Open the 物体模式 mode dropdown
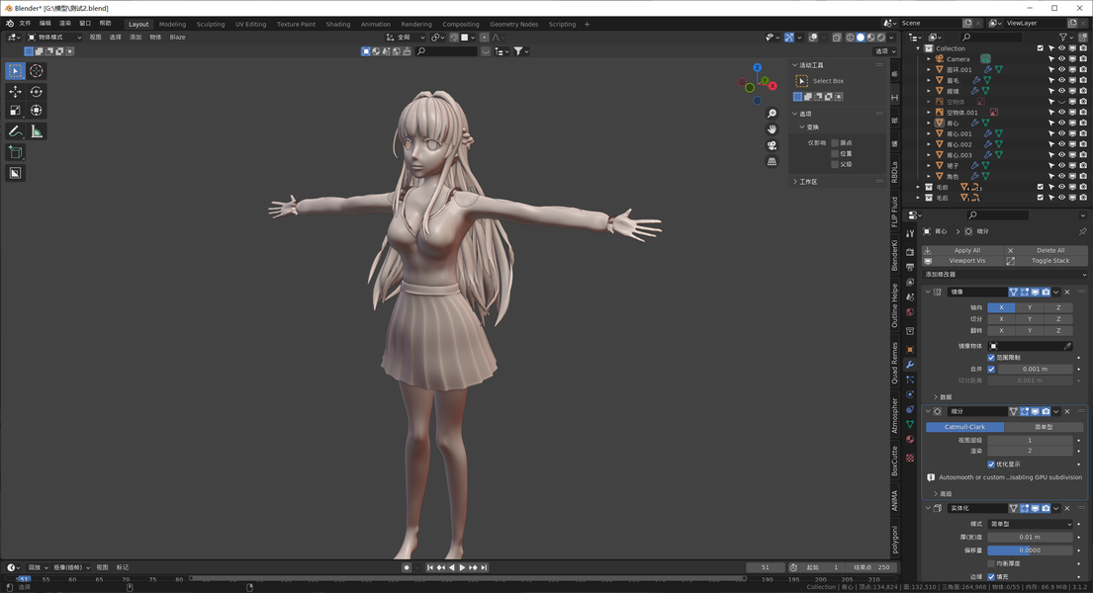The width and height of the screenshot is (1093, 593). coord(54,38)
